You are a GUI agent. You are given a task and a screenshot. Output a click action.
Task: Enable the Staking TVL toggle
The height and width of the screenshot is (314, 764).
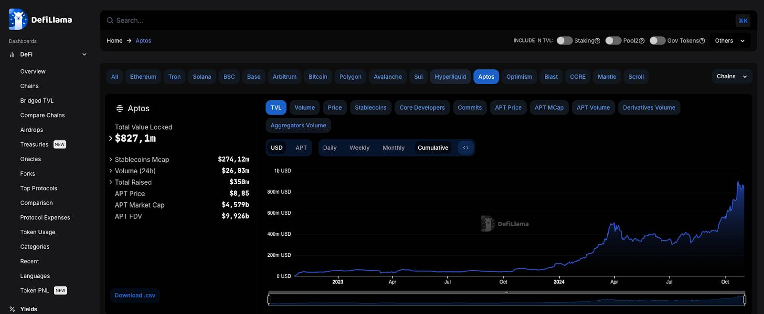tap(564, 41)
